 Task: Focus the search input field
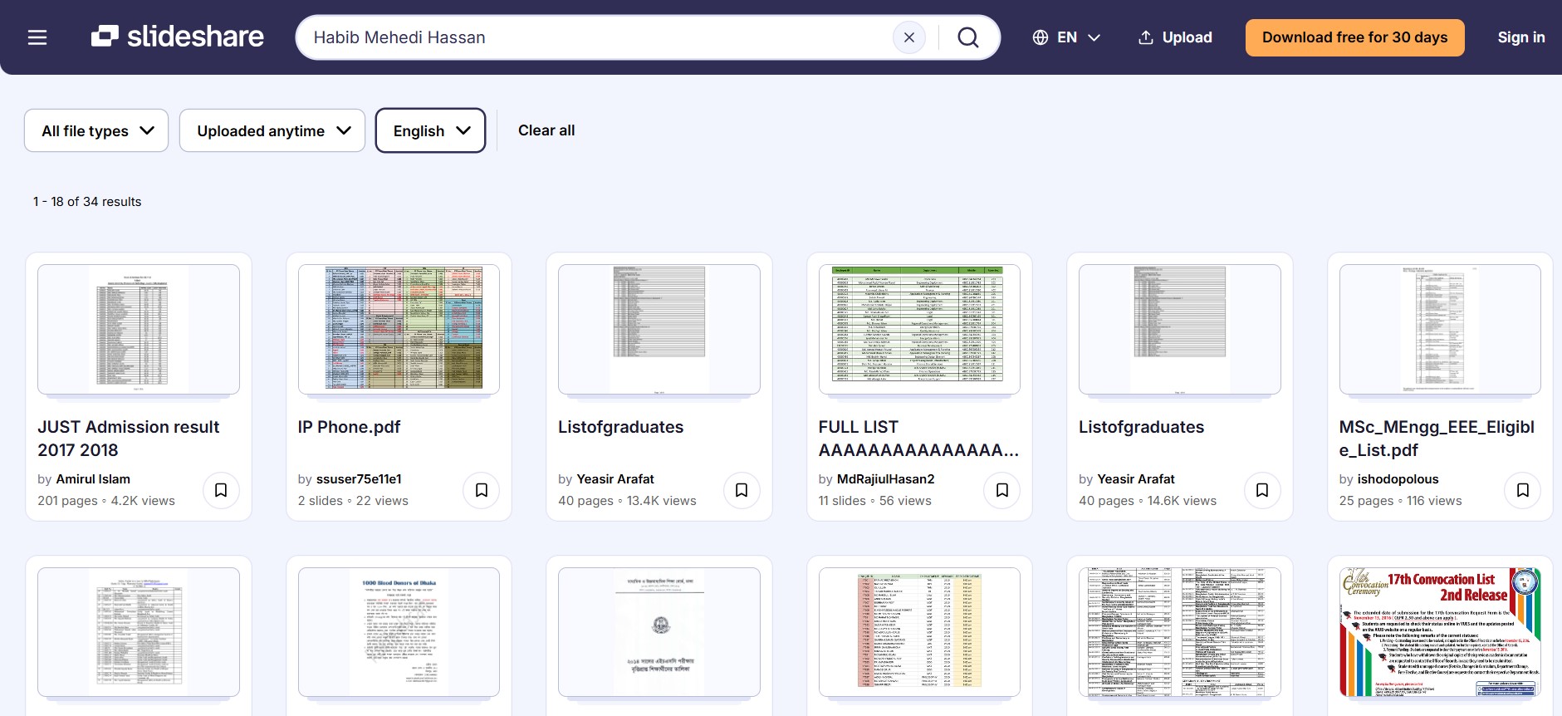pos(598,37)
